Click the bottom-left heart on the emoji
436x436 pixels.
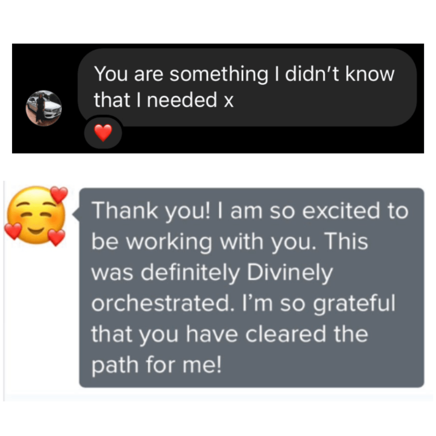click(13, 231)
